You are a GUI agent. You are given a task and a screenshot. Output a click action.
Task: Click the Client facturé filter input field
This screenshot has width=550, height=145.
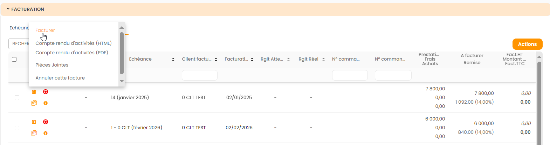(200, 75)
